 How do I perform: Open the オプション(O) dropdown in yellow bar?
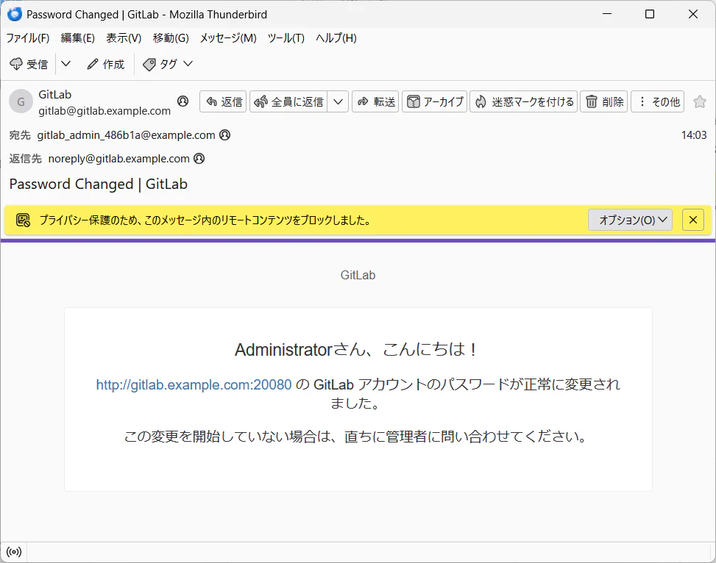630,220
